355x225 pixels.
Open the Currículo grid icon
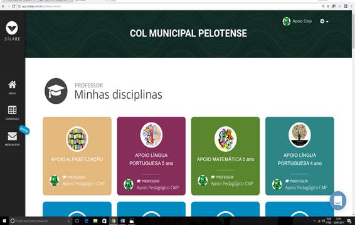12,112
